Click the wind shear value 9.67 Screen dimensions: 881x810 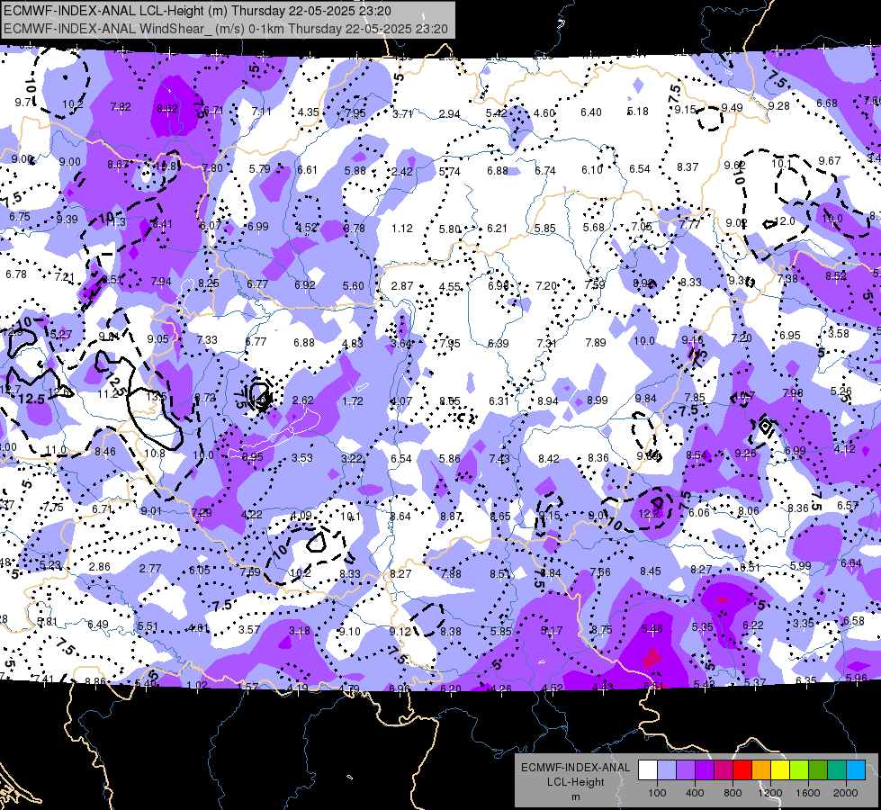click(x=830, y=161)
